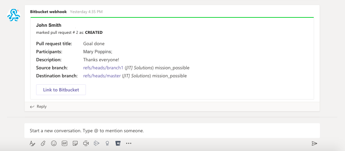The height and width of the screenshot is (151, 345).
Task: Click the Link to Bitbucket button
Action: [61, 90]
